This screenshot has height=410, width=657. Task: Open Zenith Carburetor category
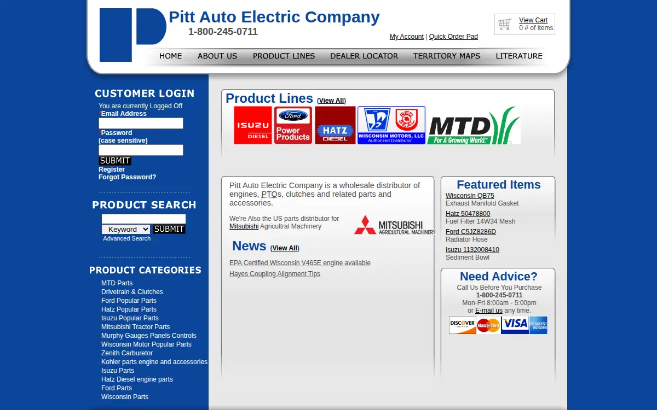pyautogui.click(x=127, y=353)
